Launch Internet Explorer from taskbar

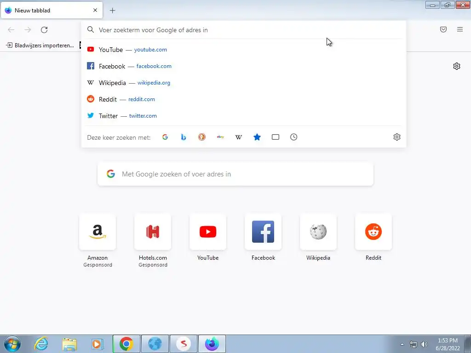(41, 344)
